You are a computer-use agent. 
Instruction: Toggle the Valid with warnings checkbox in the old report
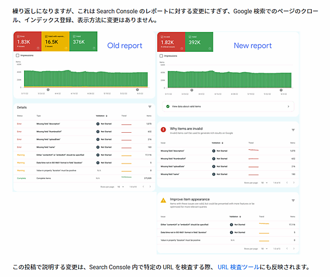coord(46,36)
